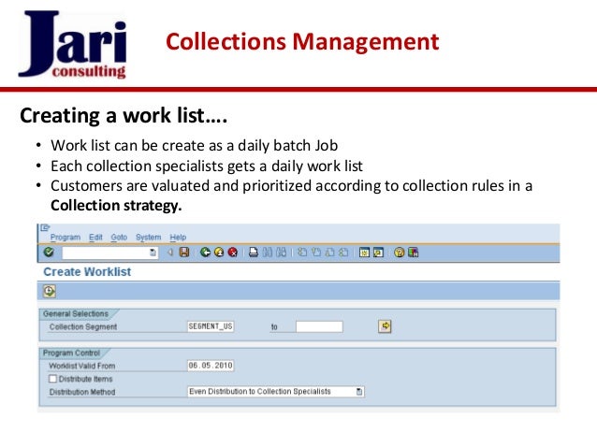Click the Collection Segment label
This screenshot has height=448, width=597.
(x=83, y=327)
